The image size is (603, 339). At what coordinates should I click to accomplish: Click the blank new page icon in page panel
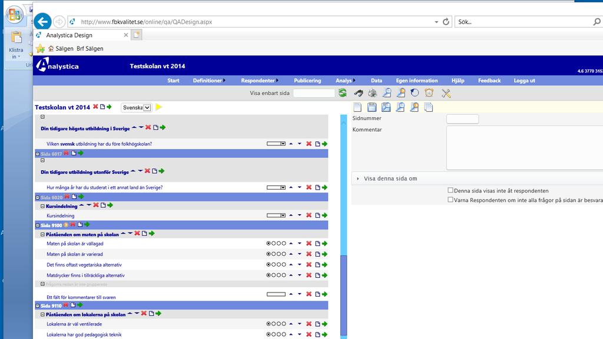click(357, 107)
